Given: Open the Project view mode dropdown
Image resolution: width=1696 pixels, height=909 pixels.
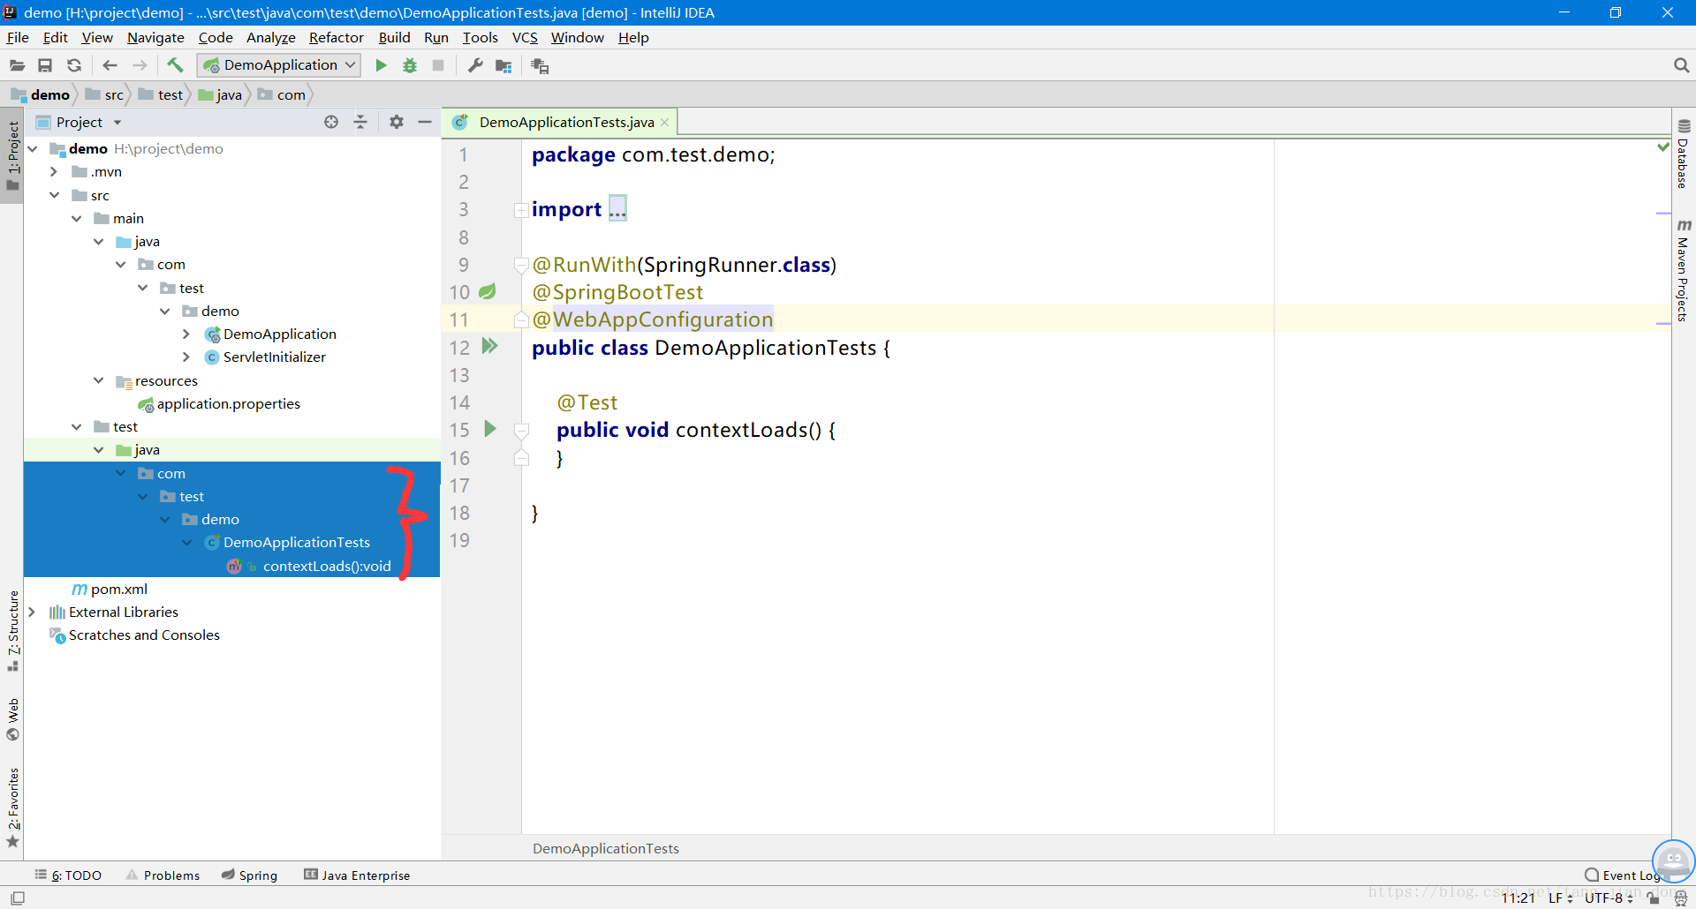Looking at the screenshot, I should (117, 123).
